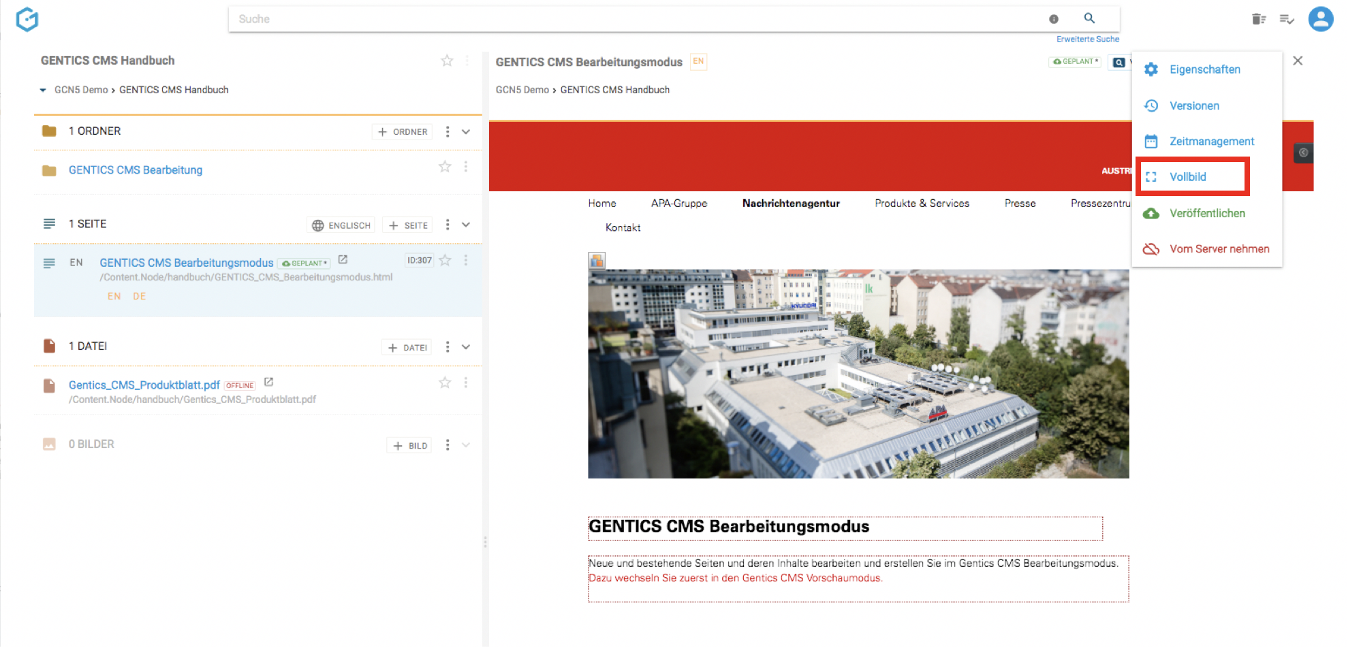
Task: Open the user profile avatar
Action: tap(1321, 19)
